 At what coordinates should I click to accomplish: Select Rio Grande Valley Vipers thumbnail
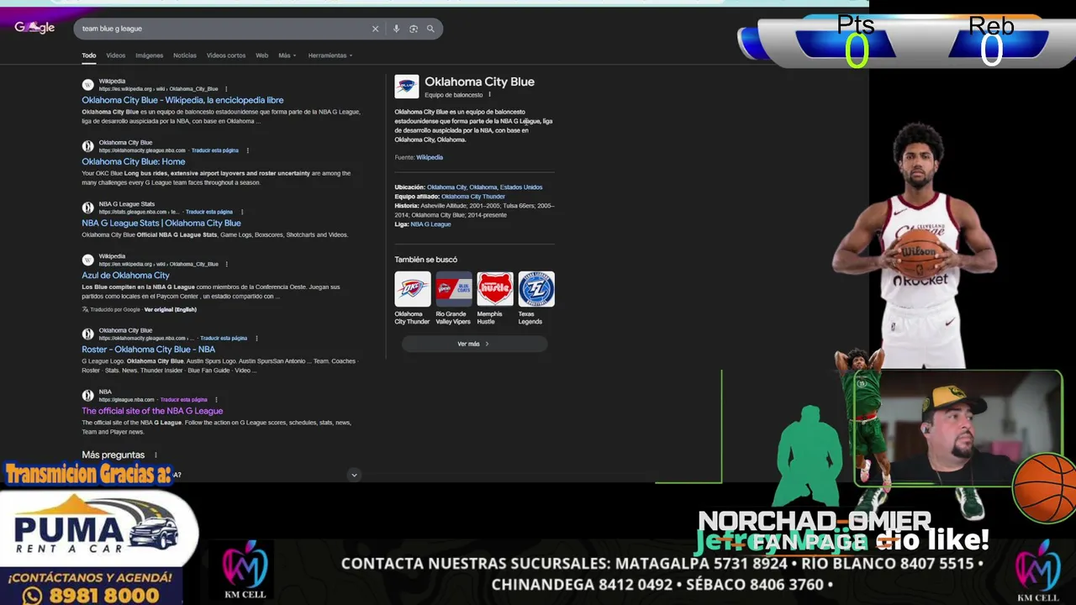point(454,289)
